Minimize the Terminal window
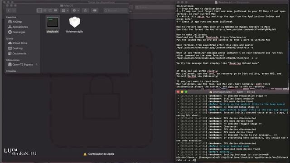 coord(182,92)
